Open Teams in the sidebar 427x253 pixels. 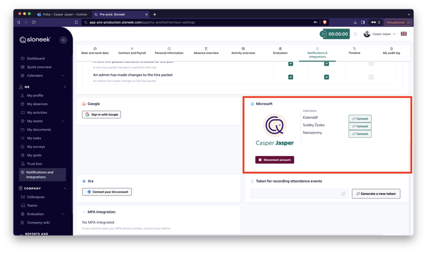pos(32,205)
